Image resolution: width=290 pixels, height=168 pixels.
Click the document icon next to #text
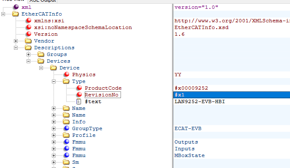pyautogui.click(x=79, y=101)
